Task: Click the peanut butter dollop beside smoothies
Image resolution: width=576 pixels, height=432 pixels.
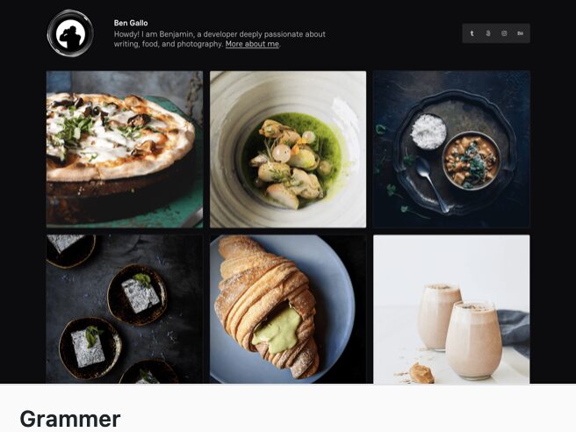Action: click(421, 373)
